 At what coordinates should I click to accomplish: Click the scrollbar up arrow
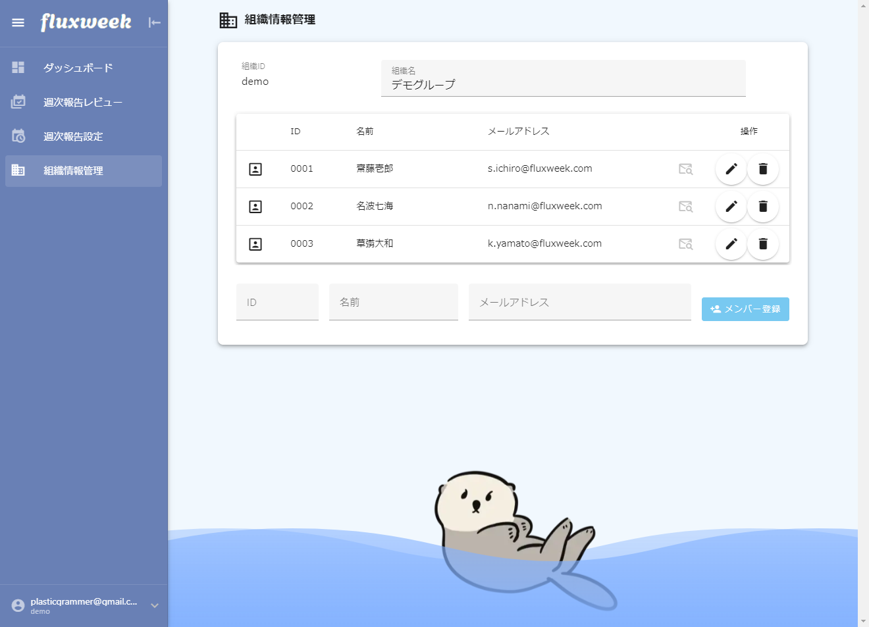click(863, 5)
